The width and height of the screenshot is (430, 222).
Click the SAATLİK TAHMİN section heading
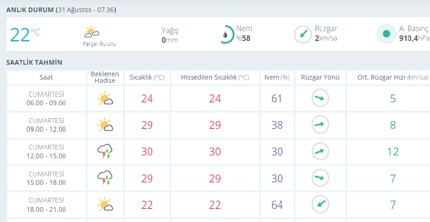tap(34, 62)
